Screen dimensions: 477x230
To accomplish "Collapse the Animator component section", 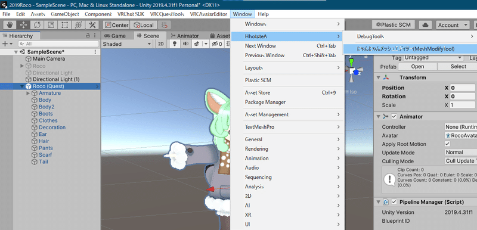I will [x=379, y=116].
